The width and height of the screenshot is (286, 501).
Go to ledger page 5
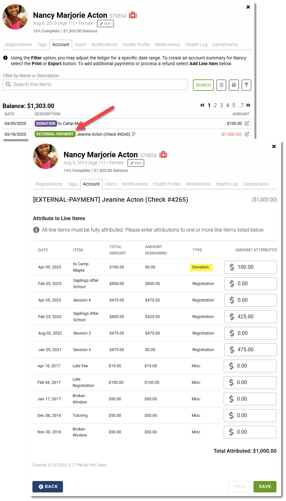pyautogui.click(x=234, y=105)
